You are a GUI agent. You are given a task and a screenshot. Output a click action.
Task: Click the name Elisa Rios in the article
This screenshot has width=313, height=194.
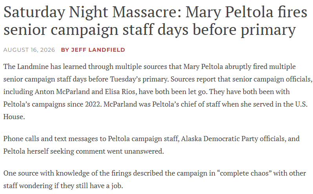click(x=120, y=92)
